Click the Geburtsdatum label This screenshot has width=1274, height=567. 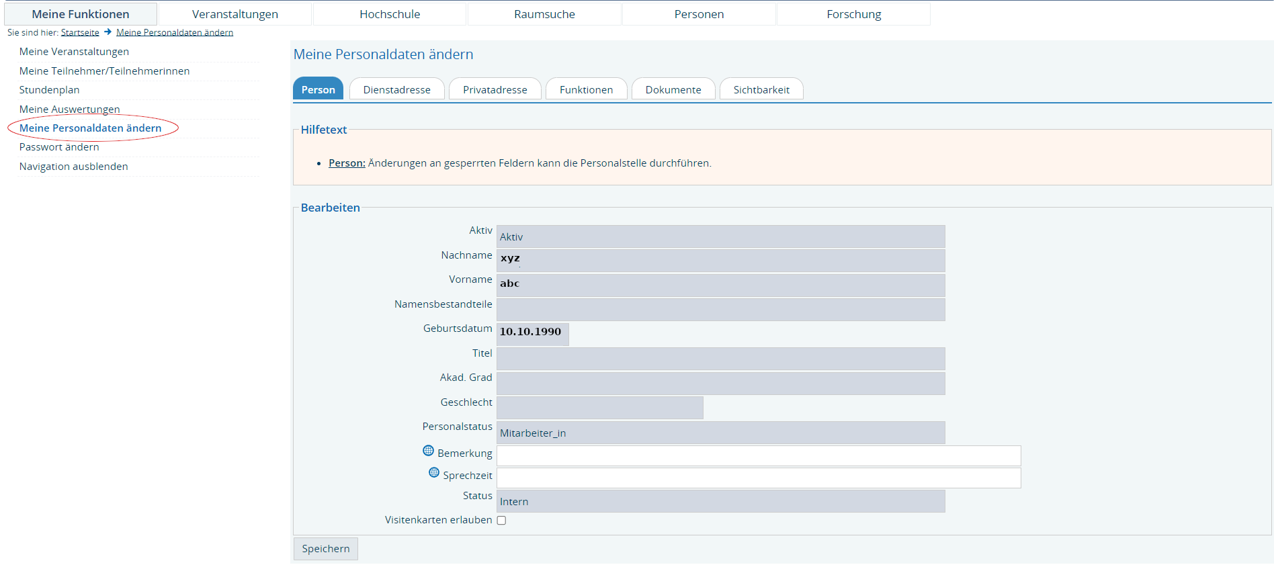click(458, 329)
